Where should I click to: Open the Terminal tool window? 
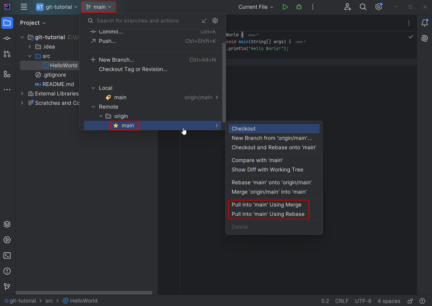[7, 256]
